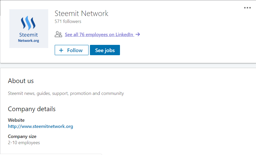Click the 'Steemit' wordmark in the logo
This screenshot has width=256, height=155.
(x=29, y=35)
